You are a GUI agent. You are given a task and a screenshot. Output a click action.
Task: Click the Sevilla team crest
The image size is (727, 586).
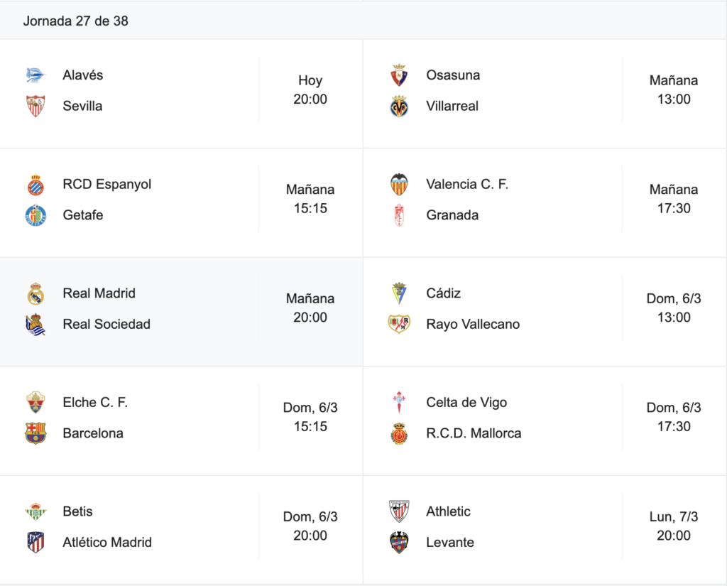point(35,106)
